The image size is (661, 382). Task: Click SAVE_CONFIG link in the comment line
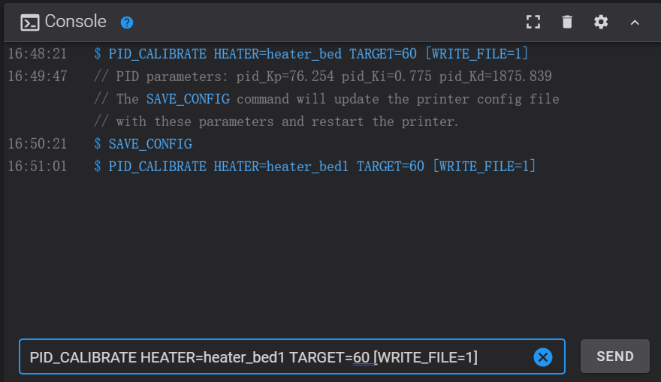click(x=188, y=99)
